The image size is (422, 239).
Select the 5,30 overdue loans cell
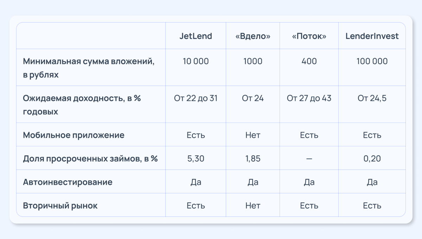click(196, 159)
